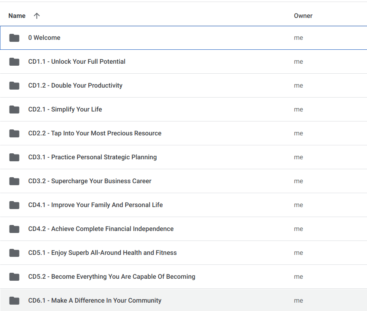Viewport: 367px width, 311px height.
Task: Open the CD1.1 Unlock Your Full Potential folder
Action: 76,61
